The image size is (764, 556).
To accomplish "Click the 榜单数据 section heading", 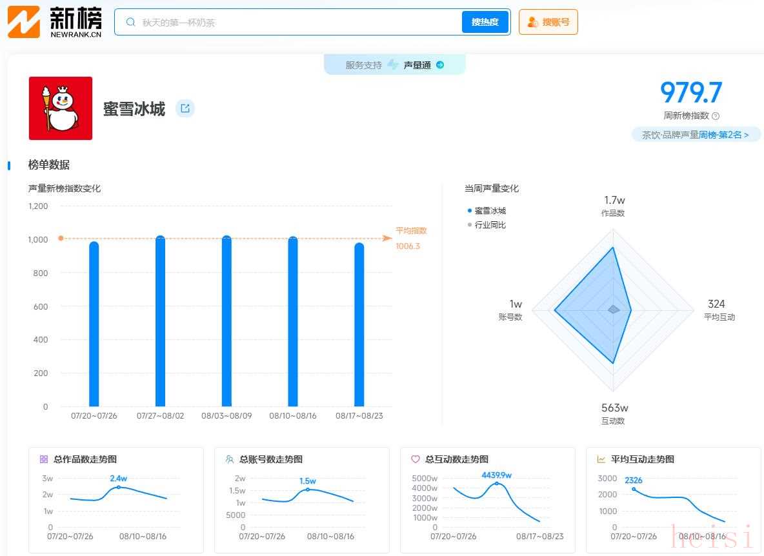I will tap(49, 164).
